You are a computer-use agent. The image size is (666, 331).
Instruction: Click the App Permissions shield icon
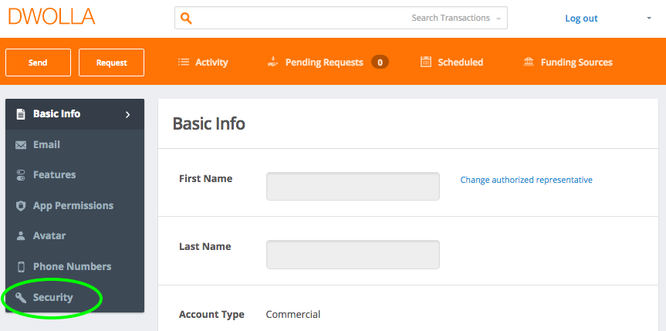[x=21, y=206]
